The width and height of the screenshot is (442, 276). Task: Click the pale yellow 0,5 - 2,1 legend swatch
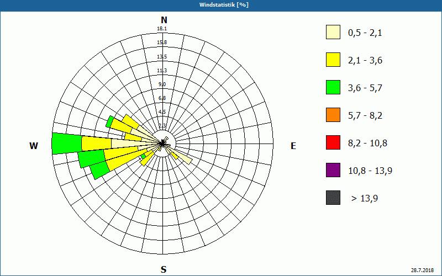click(333, 32)
